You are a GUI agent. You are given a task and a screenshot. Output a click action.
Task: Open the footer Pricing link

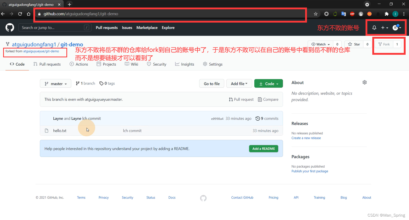pos(273,198)
